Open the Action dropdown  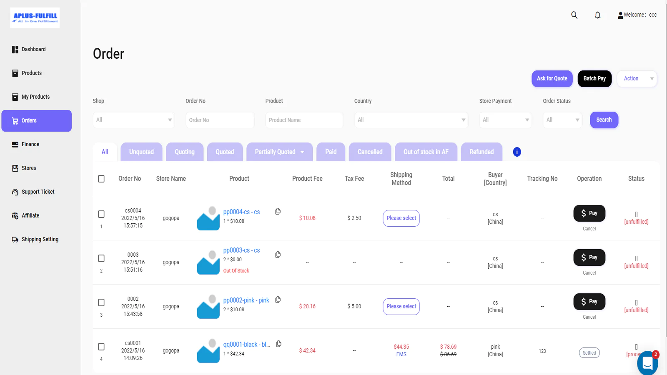[637, 79]
